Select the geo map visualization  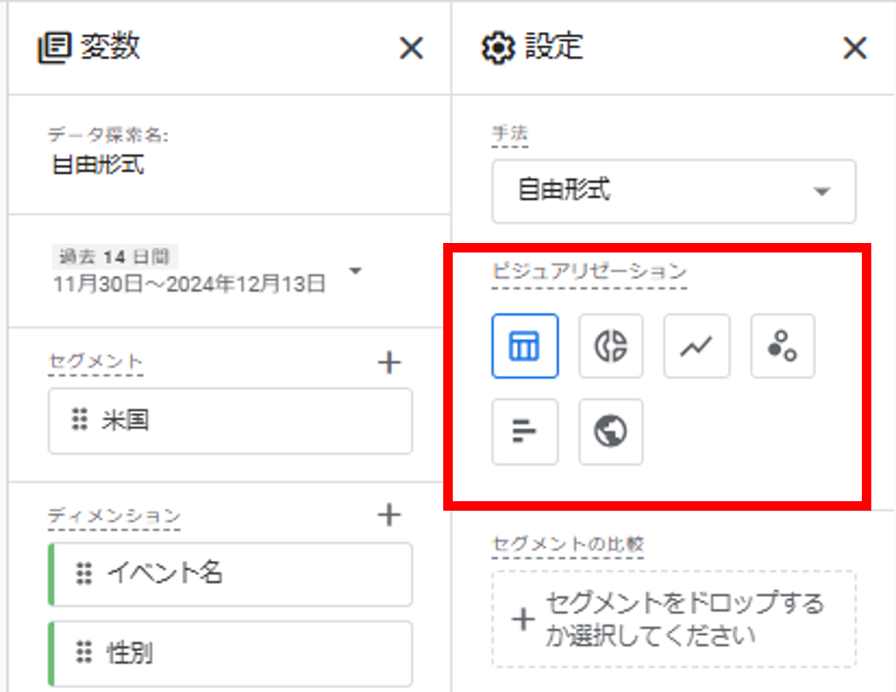pos(610,431)
